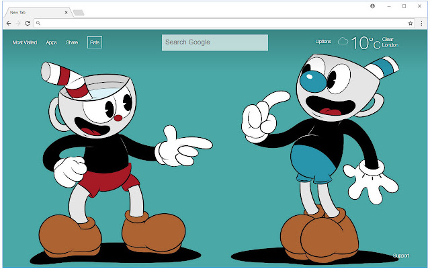
Task: Open the Options link
Action: pyautogui.click(x=323, y=42)
